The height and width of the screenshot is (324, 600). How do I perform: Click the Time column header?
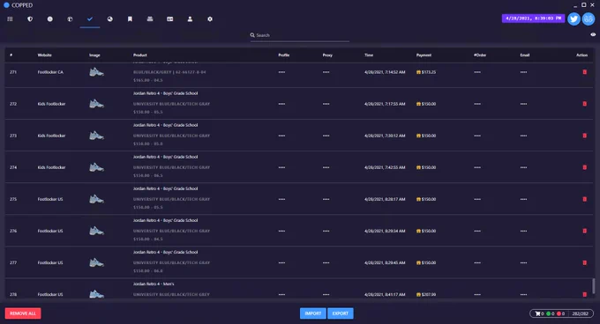pyautogui.click(x=369, y=55)
